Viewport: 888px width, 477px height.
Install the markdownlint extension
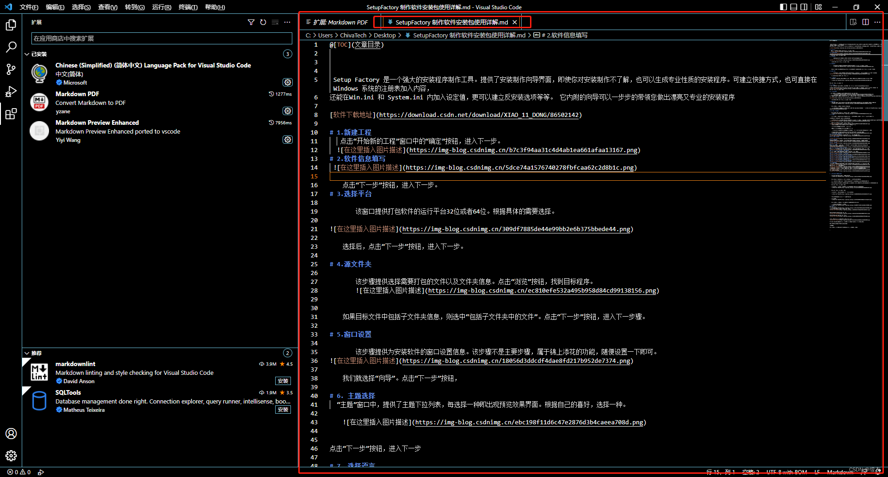(283, 381)
